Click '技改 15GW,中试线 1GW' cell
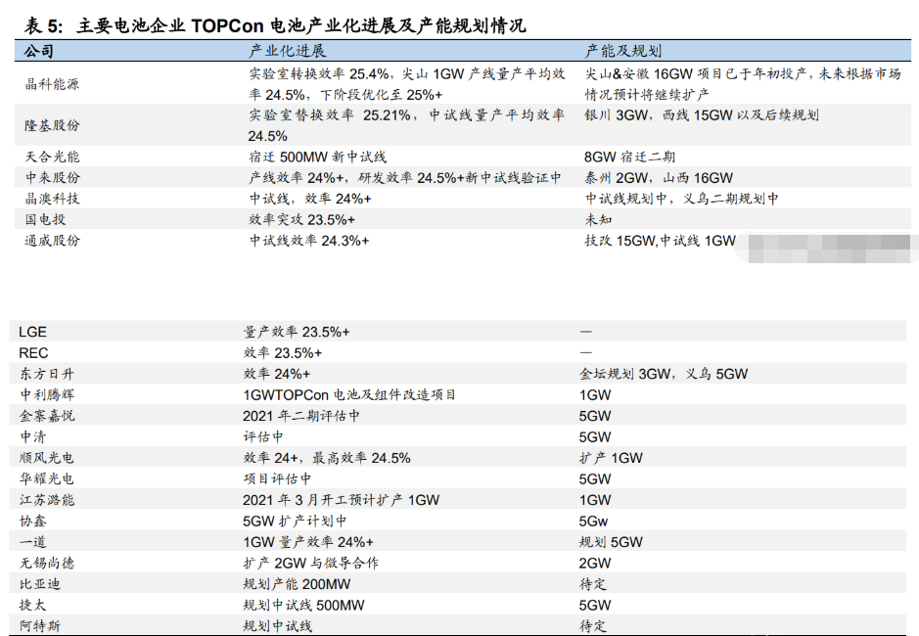Viewport: 919px width, 636px height. (x=660, y=241)
